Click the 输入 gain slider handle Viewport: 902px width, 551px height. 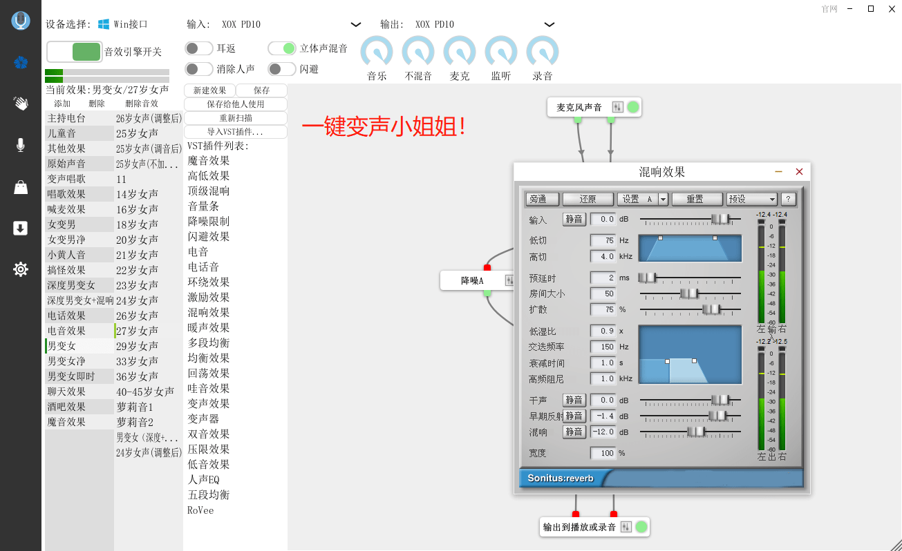pos(720,219)
